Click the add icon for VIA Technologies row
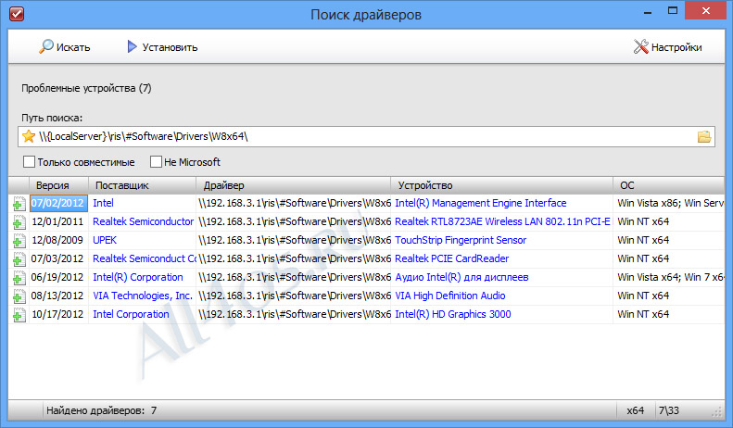Viewport: 733px width, 428px height. pyautogui.click(x=19, y=296)
